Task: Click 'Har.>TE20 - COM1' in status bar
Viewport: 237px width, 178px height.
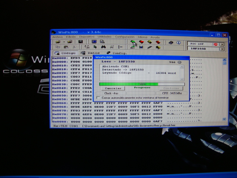Action: (x=66, y=126)
